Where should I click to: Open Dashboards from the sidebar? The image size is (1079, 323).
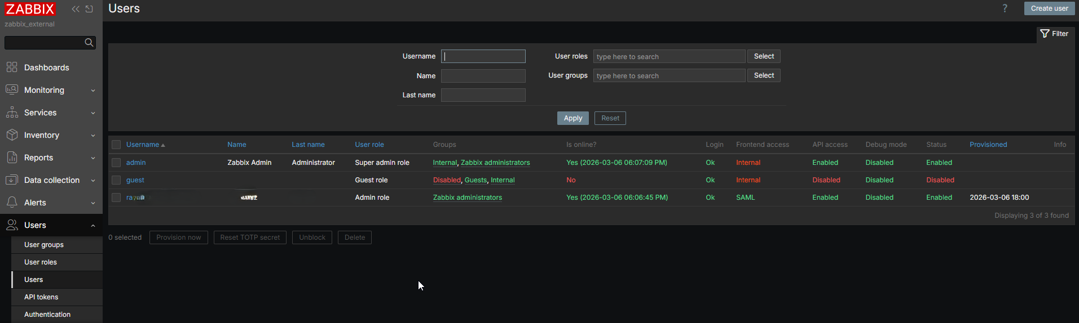point(46,68)
